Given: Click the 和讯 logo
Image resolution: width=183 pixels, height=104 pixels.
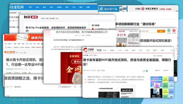Looking at the screenshot, I should coord(27,17).
